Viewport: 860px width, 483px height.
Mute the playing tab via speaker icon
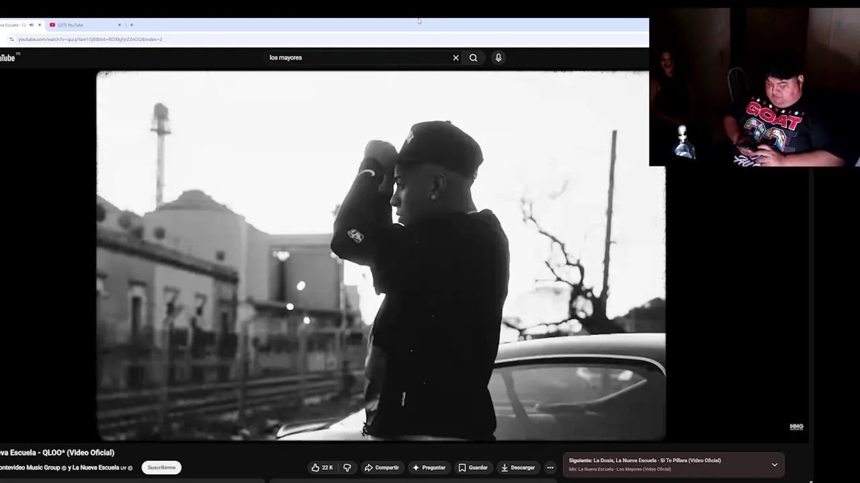point(31,25)
